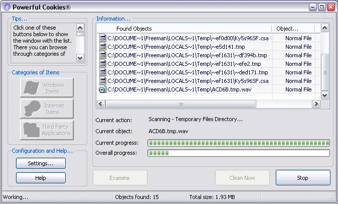Click the Overall progress bar
338x204 pixels.
point(239,153)
